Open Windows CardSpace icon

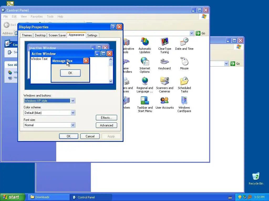coord(184,104)
